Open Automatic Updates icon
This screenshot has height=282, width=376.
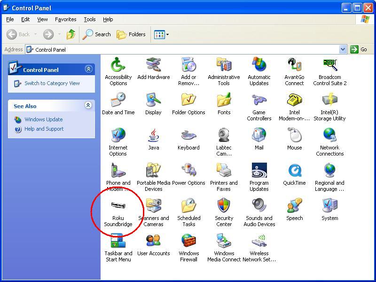[259, 64]
